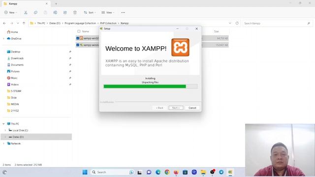The height and width of the screenshot is (177, 315).
Task: Open Home in the navigation pane
Action: tap(12, 32)
